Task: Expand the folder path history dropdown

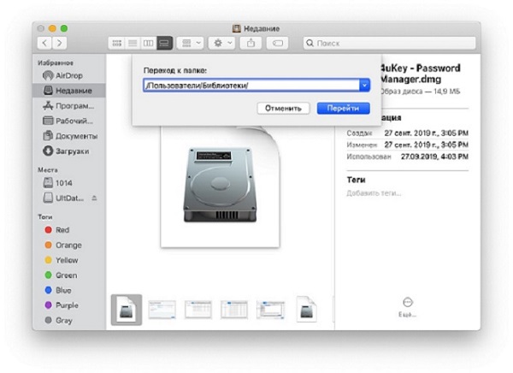Action: [364, 86]
